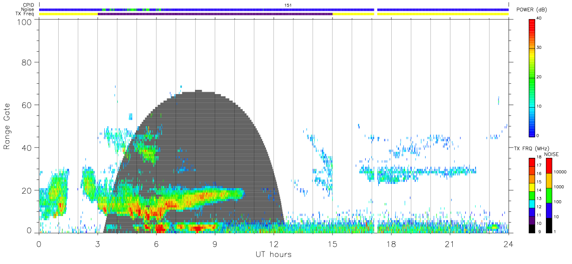Click the UT hour tick label 18
572x264 pixels.
(391, 244)
